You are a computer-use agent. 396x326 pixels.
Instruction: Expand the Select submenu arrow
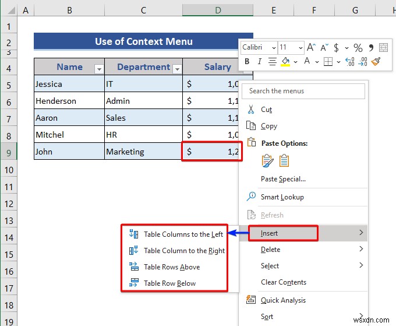pyautogui.click(x=361, y=265)
